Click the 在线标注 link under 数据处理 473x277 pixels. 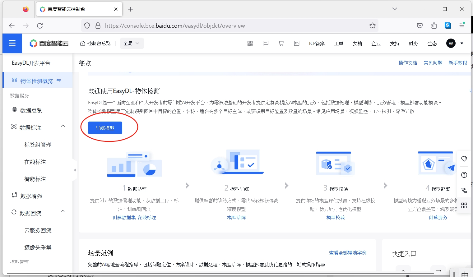pyautogui.click(x=147, y=218)
